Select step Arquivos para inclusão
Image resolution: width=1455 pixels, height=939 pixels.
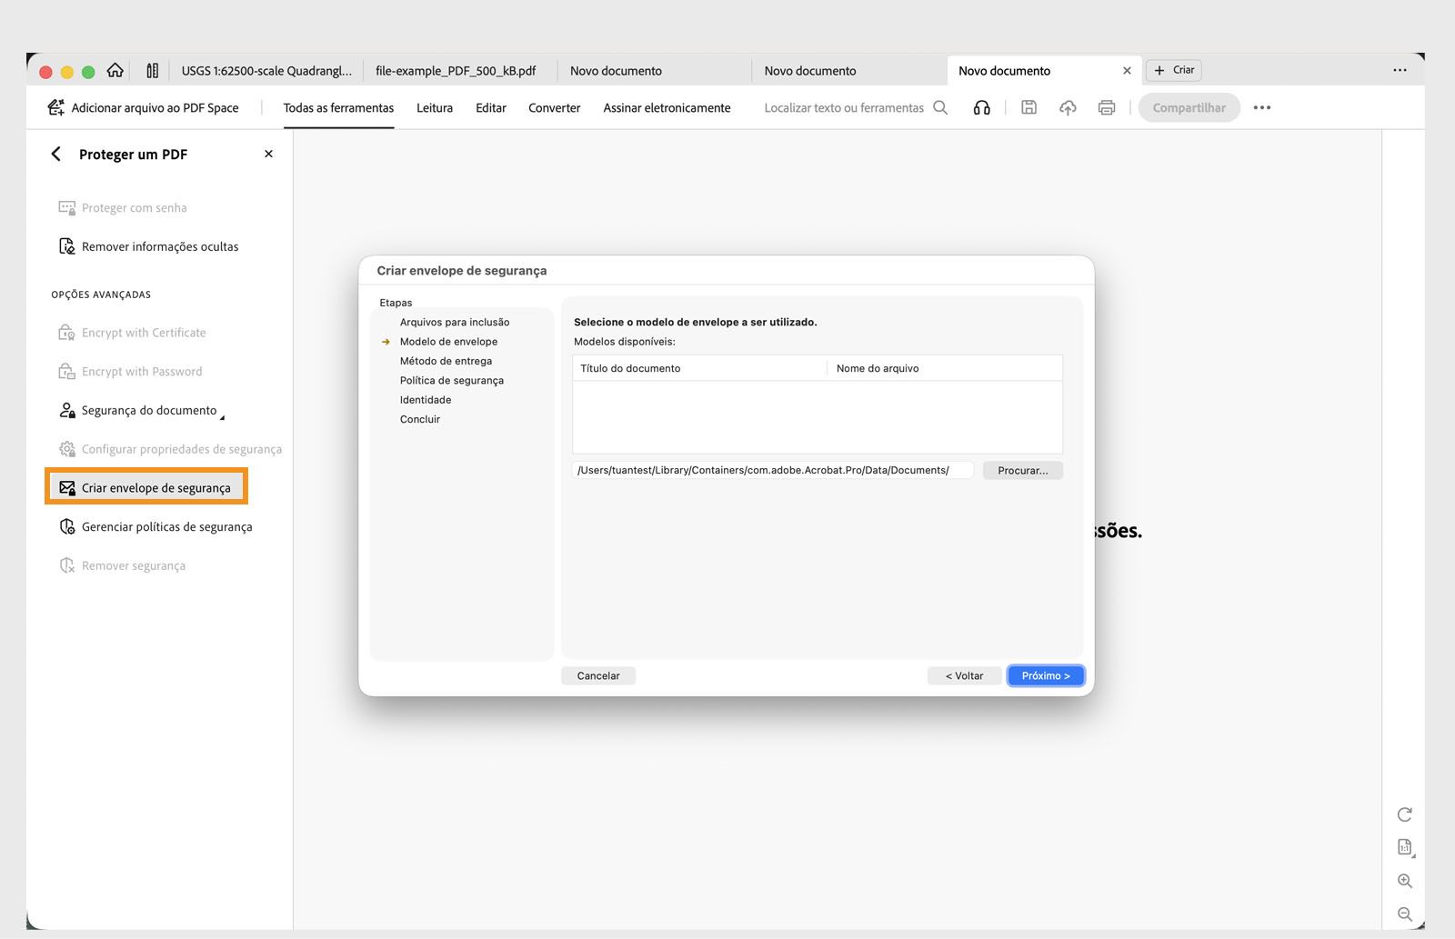click(x=455, y=322)
